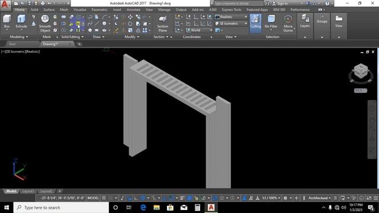
Task: Click the Help question mark icon
Action: tap(327, 4)
